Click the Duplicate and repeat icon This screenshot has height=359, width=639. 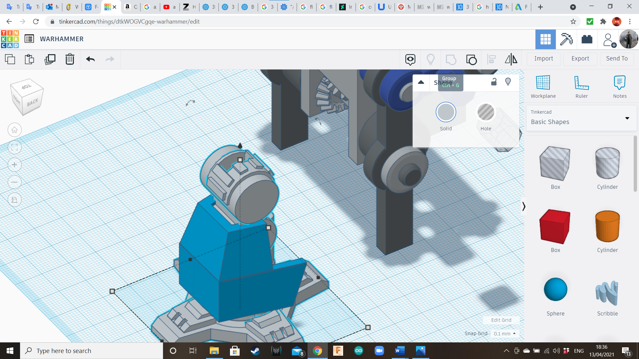coord(50,59)
